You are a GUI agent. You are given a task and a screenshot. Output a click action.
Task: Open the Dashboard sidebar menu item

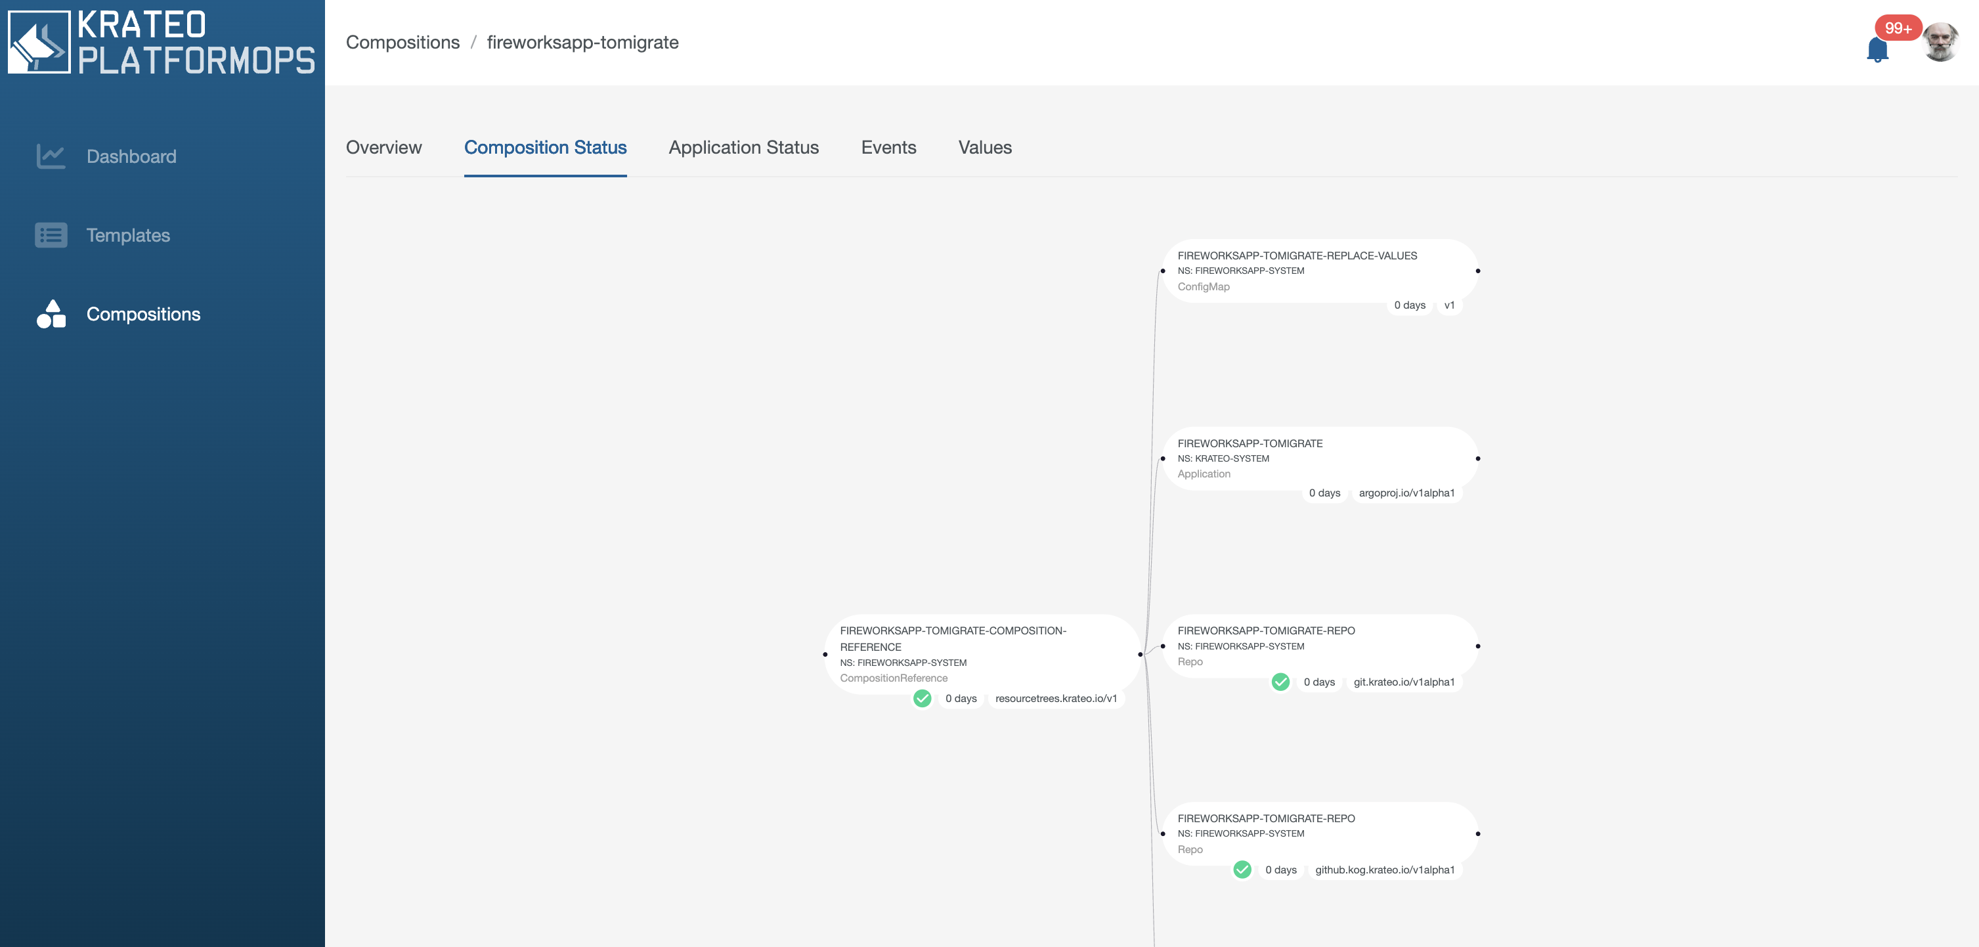[x=131, y=156]
